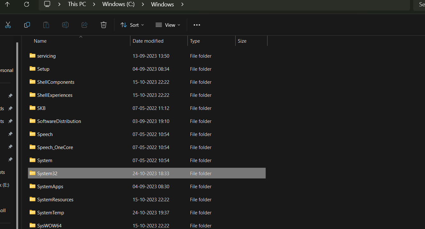Click the SystemTemp folder name
The image size is (425, 229).
50,212
